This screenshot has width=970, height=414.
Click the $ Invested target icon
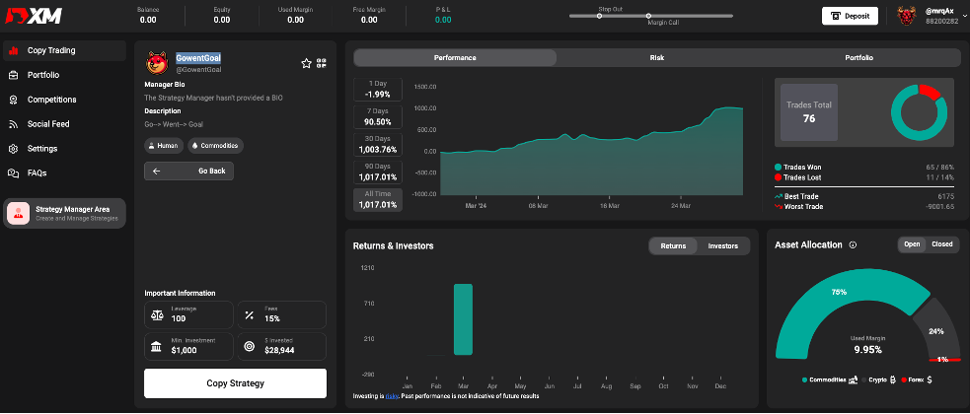click(x=250, y=347)
